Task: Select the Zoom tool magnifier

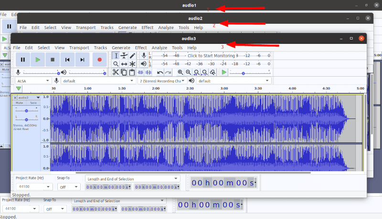Action: tap(116, 64)
